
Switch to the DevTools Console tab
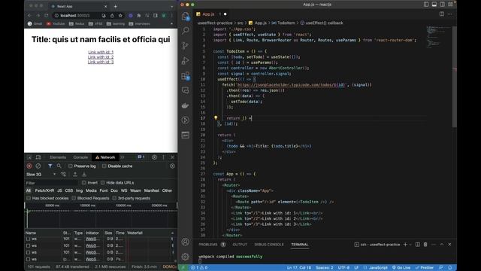click(80, 157)
